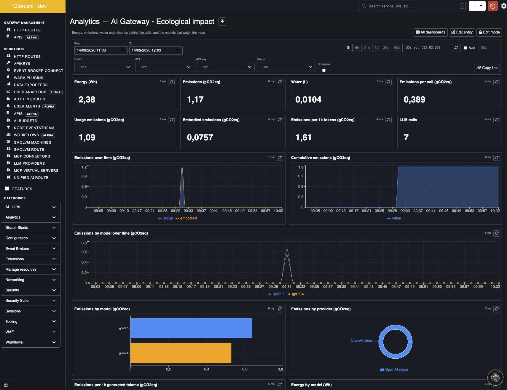Click the blue gpt-5.5 bar
Viewport: 507px width, 390px height.
tap(191, 328)
